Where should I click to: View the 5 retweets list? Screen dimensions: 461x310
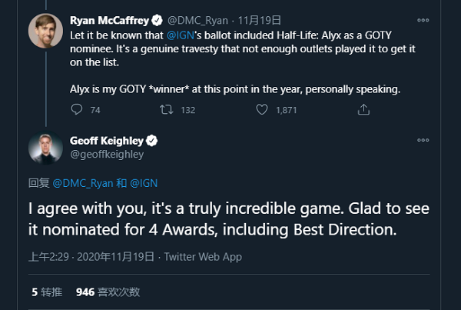pyautogui.click(x=47, y=292)
